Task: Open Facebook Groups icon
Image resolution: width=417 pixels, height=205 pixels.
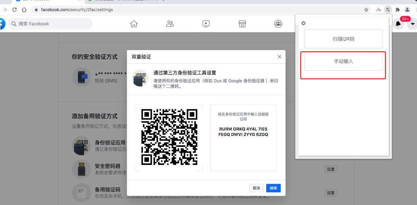Action: 278,24
